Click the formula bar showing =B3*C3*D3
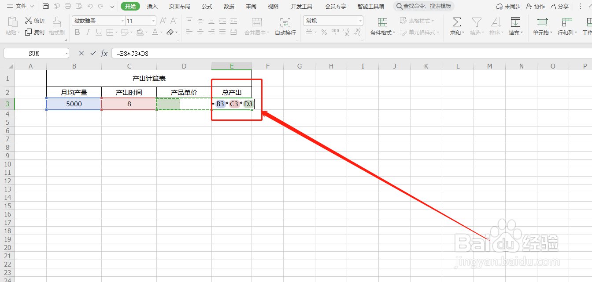This screenshot has height=282, width=592. pyautogui.click(x=351, y=53)
